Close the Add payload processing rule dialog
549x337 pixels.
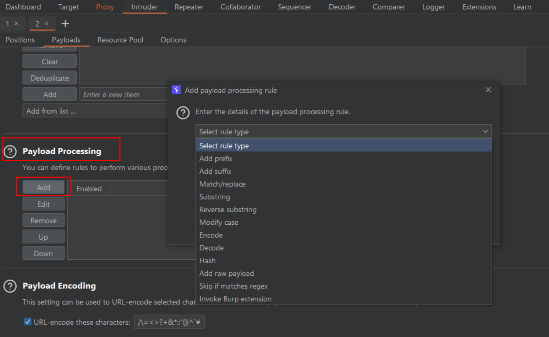[x=488, y=90]
